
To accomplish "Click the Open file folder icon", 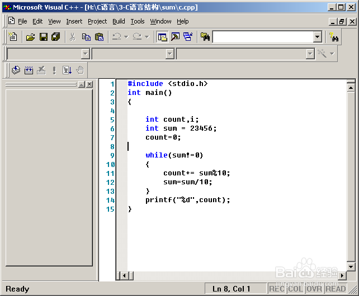I will pyautogui.click(x=30, y=37).
